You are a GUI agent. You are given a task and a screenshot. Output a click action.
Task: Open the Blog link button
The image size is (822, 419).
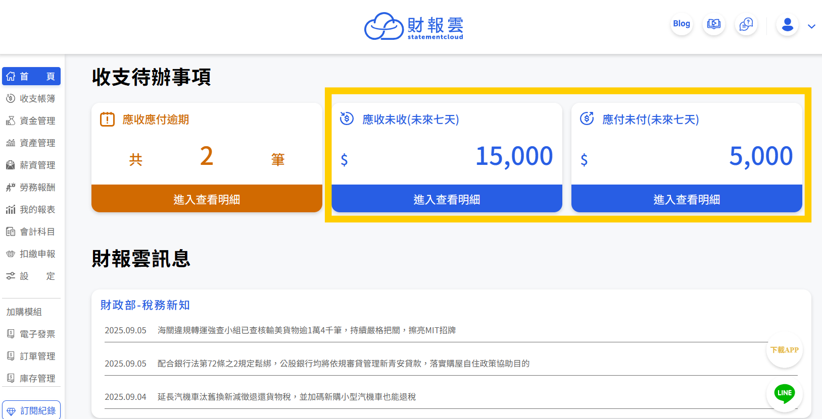pos(681,24)
